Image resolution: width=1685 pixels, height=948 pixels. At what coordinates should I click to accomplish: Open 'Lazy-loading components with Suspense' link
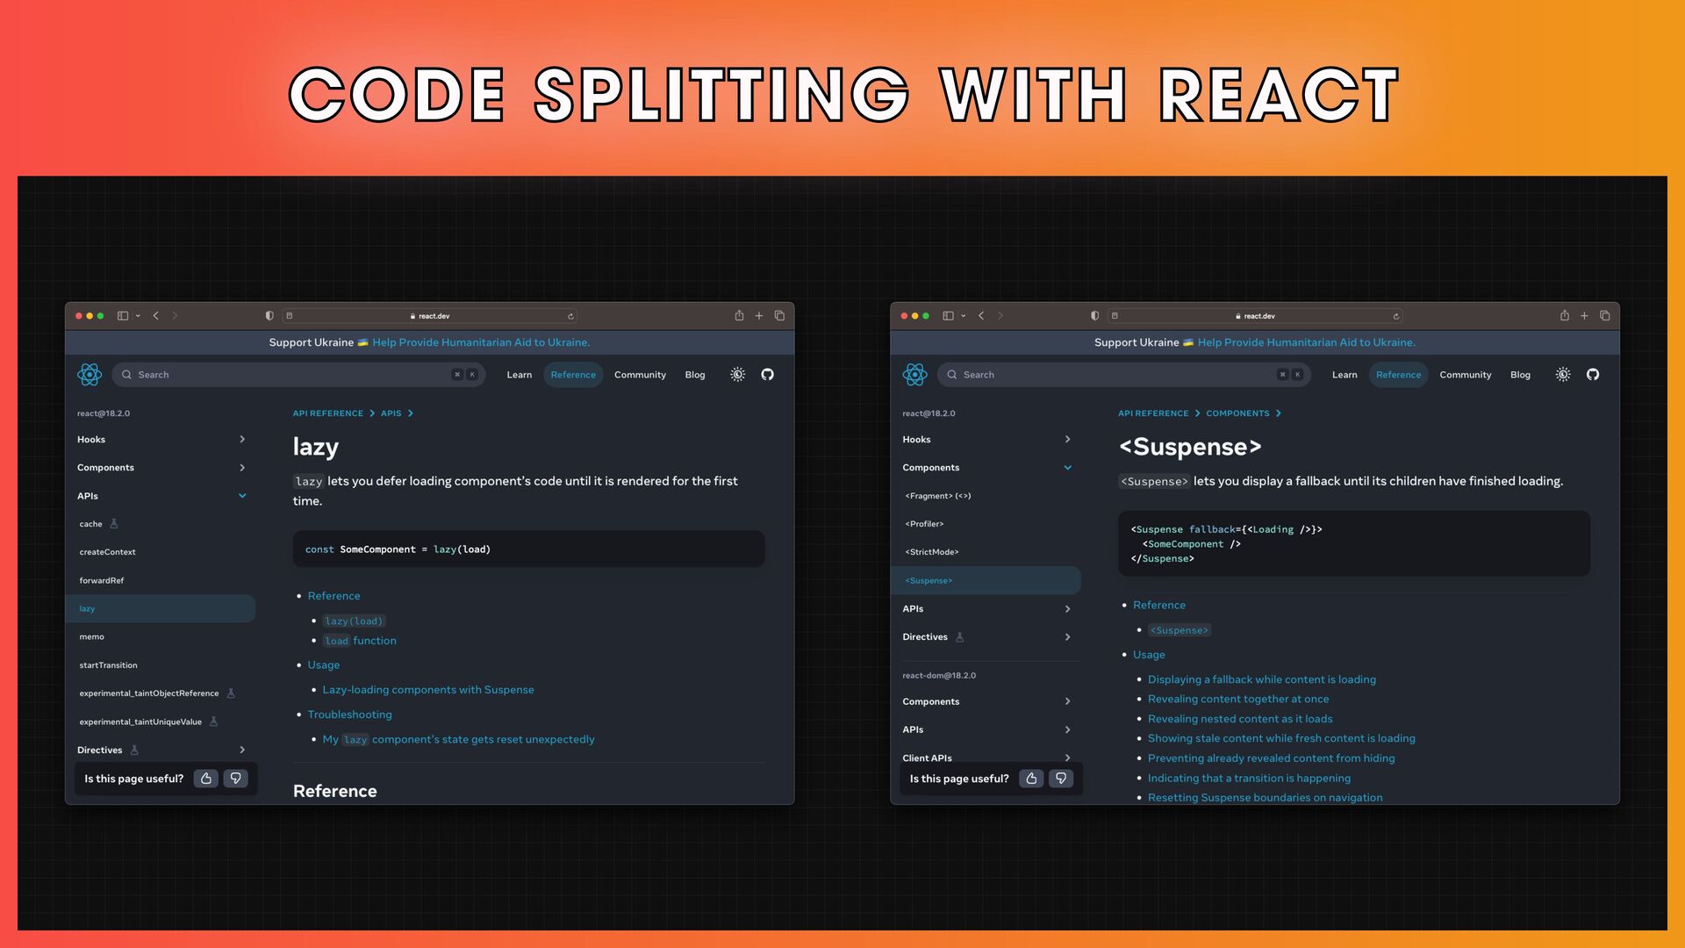[427, 690]
